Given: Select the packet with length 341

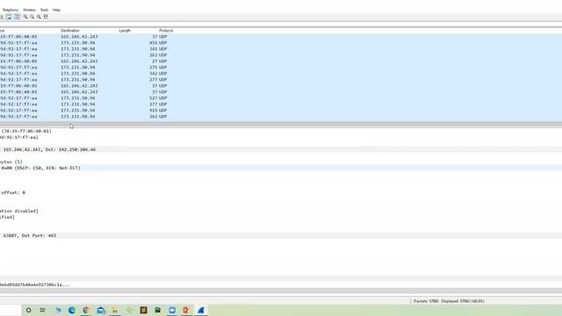Looking at the screenshot, I should (281, 49).
